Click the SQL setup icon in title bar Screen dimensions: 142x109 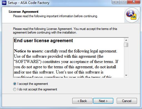click(4, 3)
